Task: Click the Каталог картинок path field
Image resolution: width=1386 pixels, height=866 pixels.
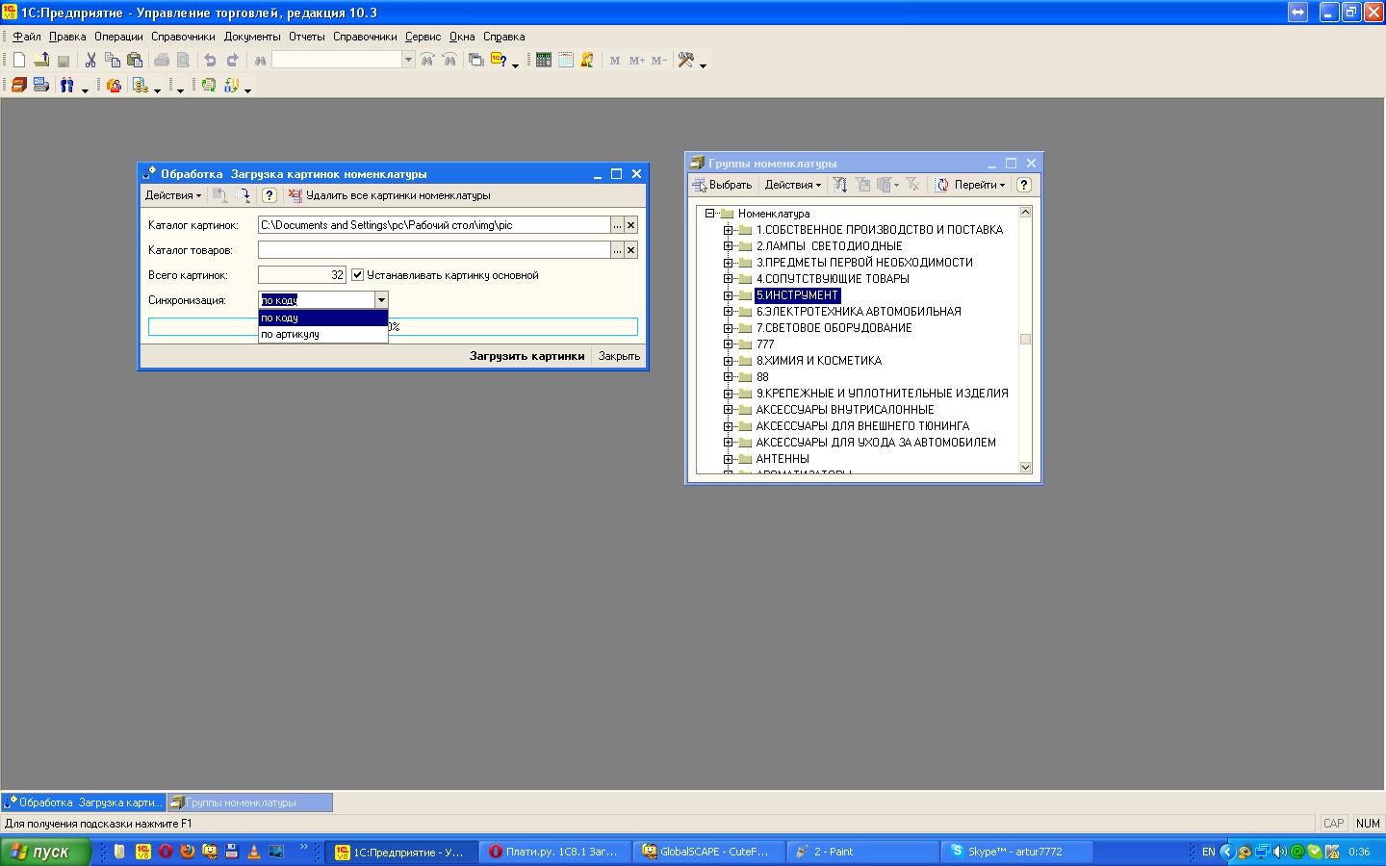Action: pos(434,225)
